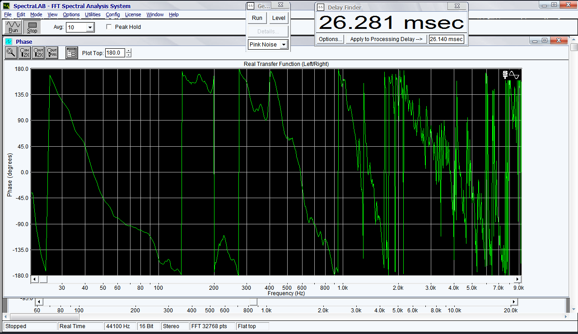Click the generator Run button
This screenshot has height=334, width=578.
(257, 18)
